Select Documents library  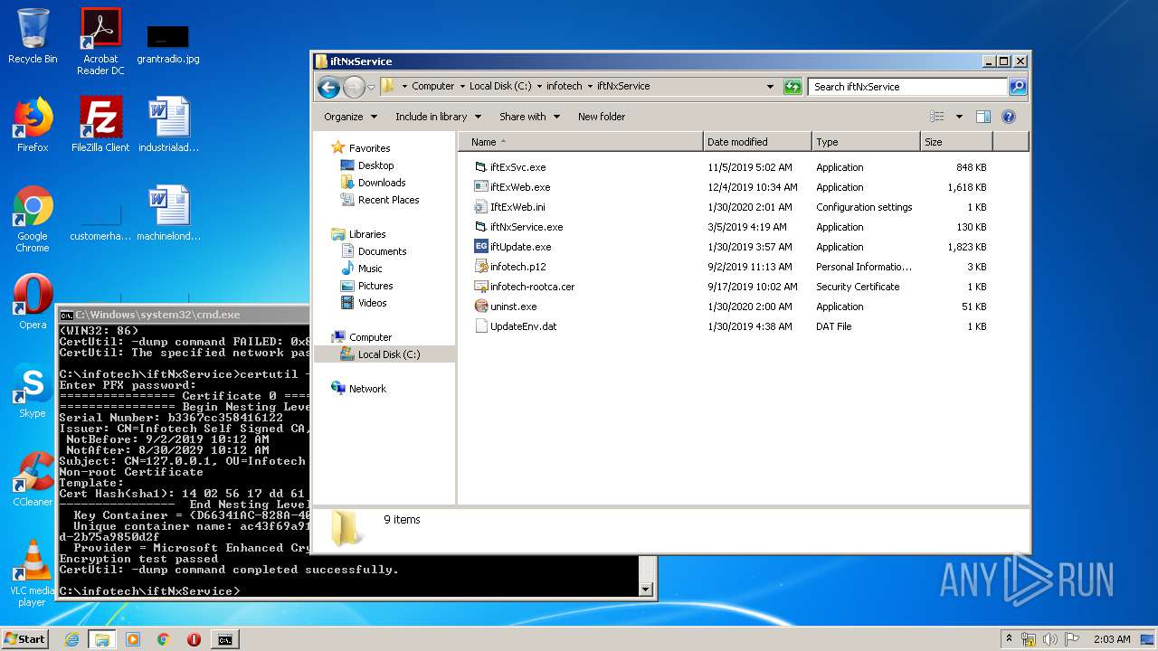[382, 251]
